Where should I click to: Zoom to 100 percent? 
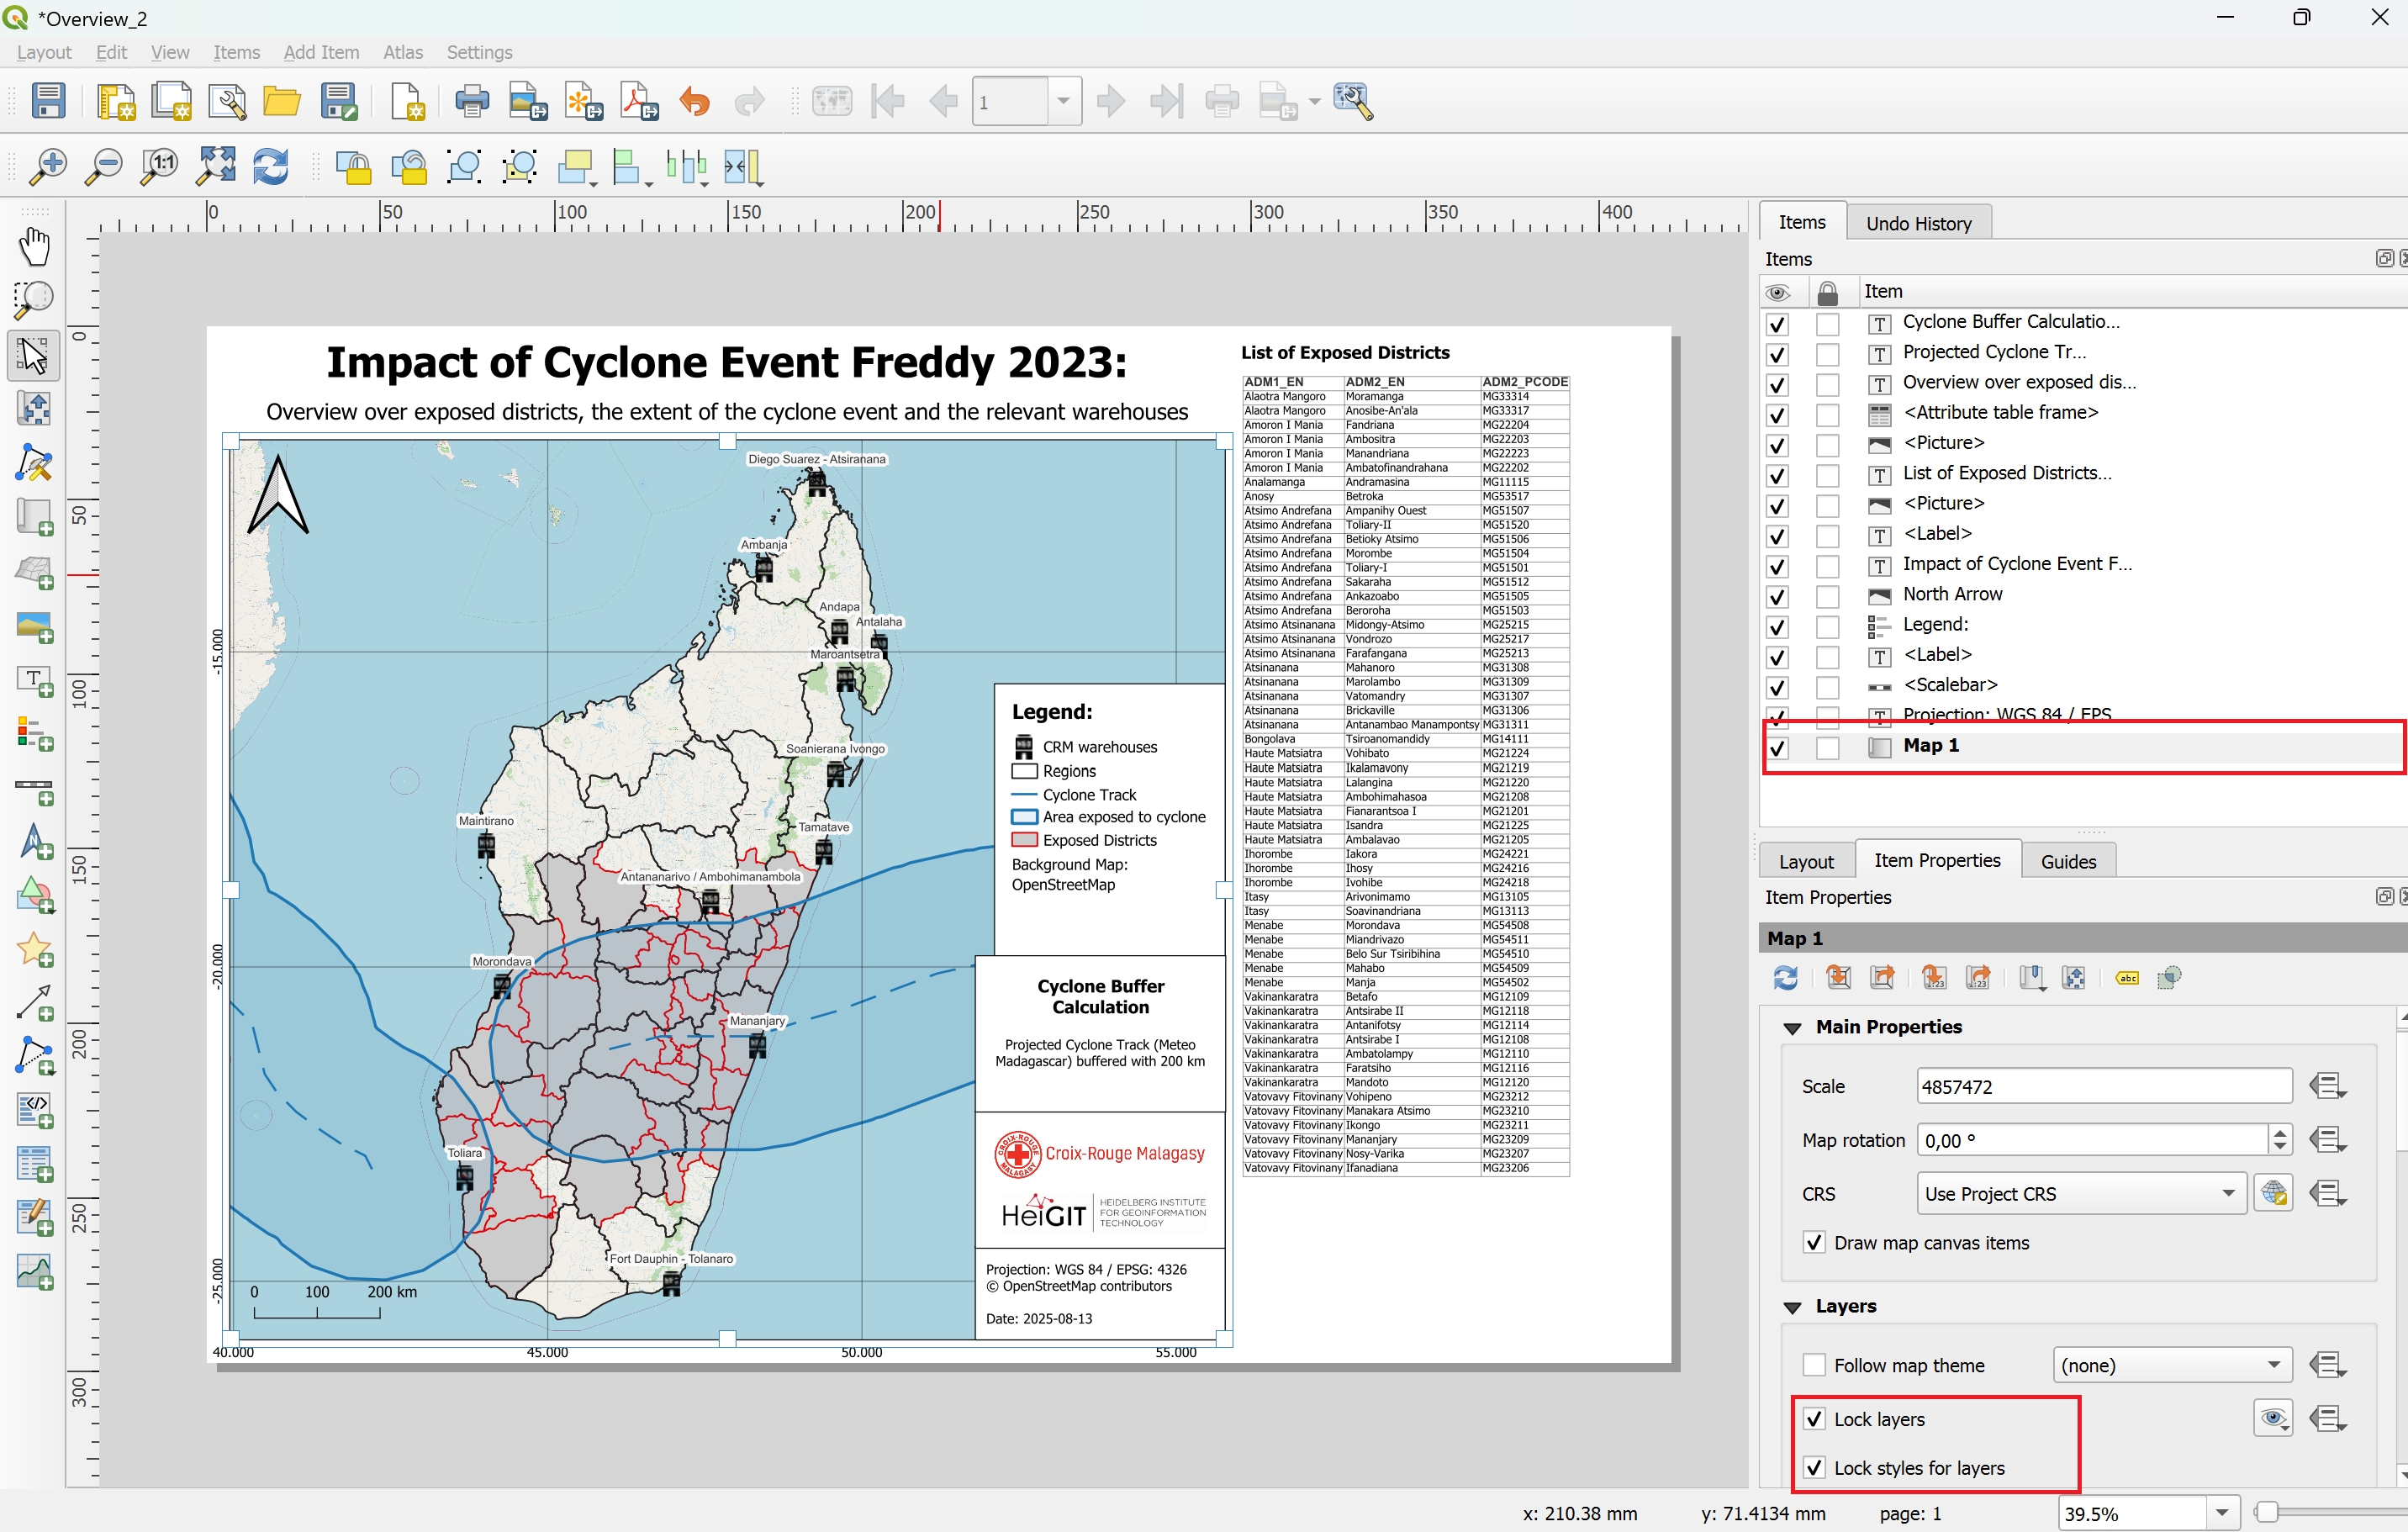159,167
